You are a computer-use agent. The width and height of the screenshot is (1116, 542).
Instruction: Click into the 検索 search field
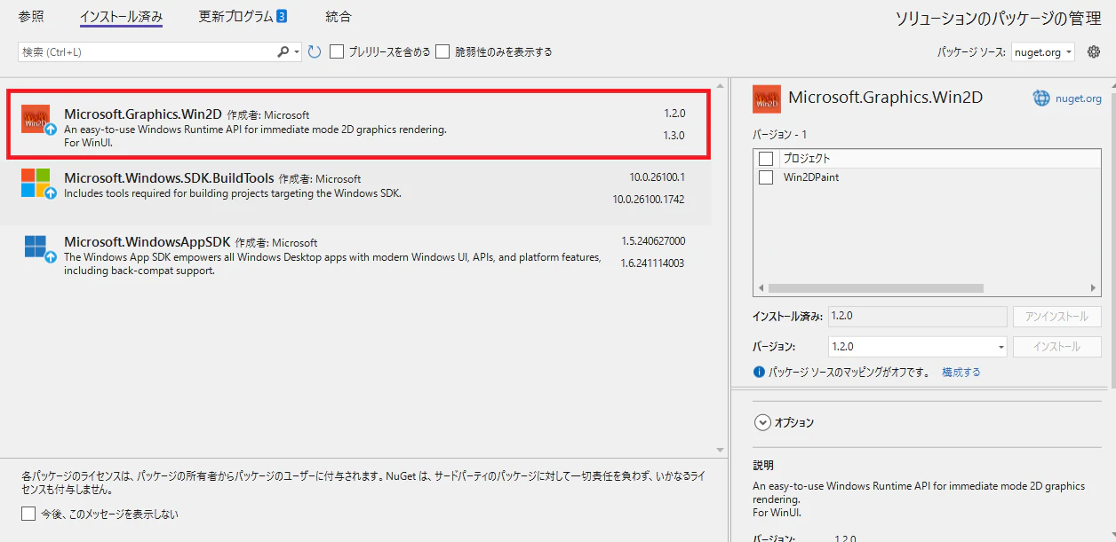(x=147, y=52)
